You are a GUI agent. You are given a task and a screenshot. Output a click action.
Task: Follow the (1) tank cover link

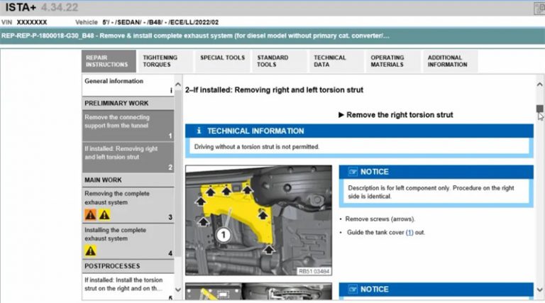409,232
